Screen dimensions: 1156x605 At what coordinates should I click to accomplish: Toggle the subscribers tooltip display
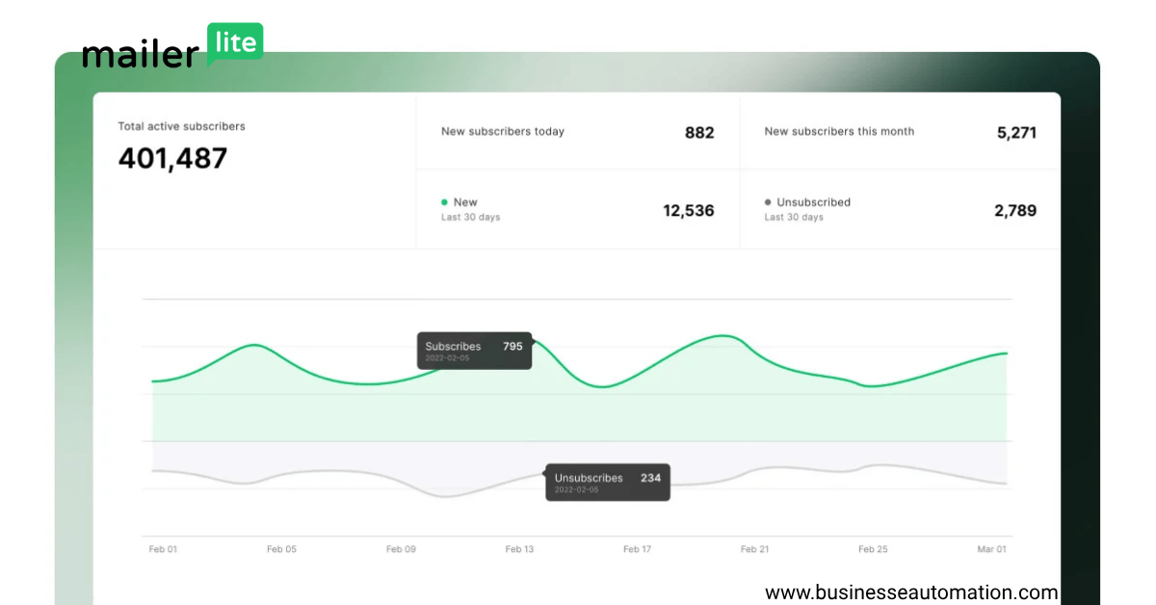point(474,351)
